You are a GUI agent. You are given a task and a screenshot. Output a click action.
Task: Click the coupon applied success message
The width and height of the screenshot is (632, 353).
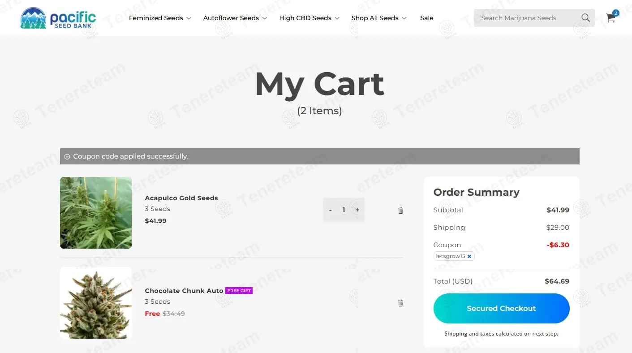pyautogui.click(x=319, y=156)
